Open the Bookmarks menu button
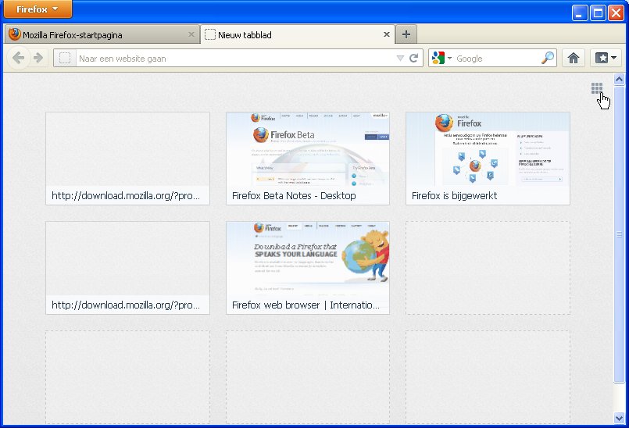Viewport: 629px width, 428px height. (x=606, y=58)
